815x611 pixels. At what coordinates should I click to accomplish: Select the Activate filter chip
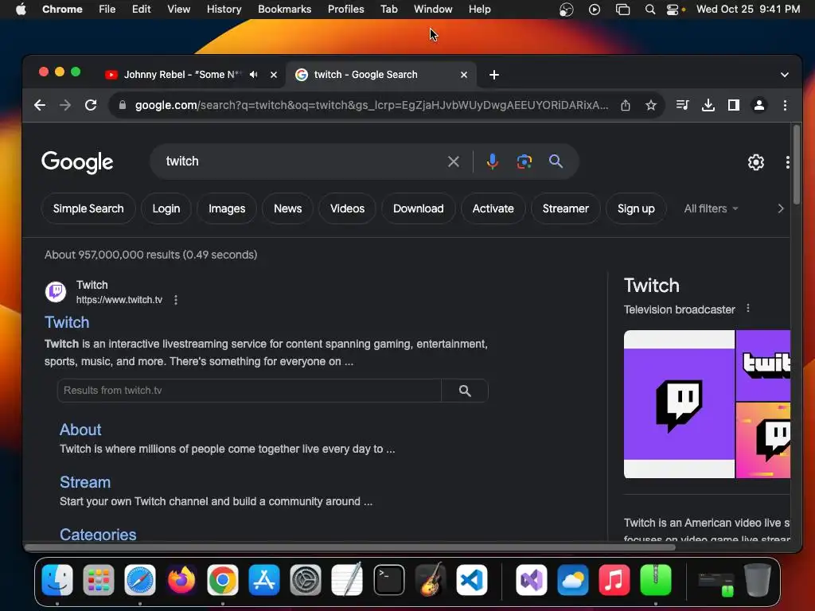(493, 208)
